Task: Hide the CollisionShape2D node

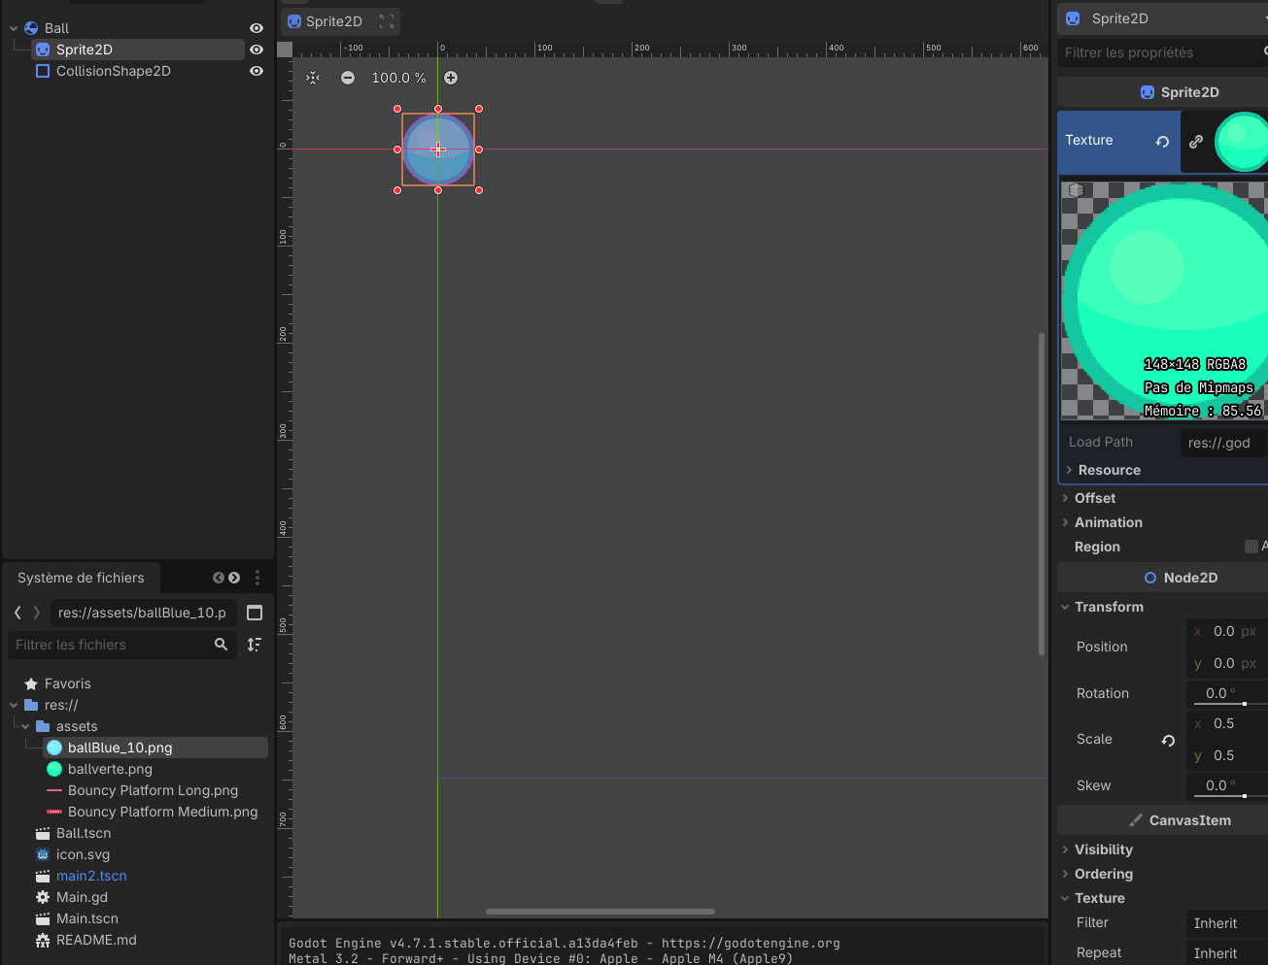Action: (x=257, y=71)
